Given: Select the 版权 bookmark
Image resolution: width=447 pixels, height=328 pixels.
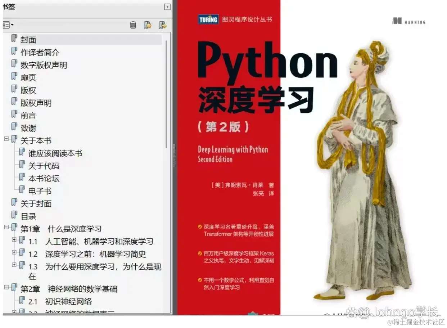Looking at the screenshot, I should (28, 90).
